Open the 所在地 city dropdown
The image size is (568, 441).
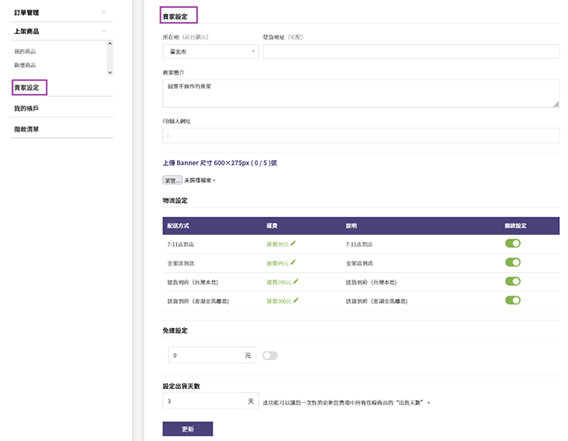pyautogui.click(x=210, y=51)
